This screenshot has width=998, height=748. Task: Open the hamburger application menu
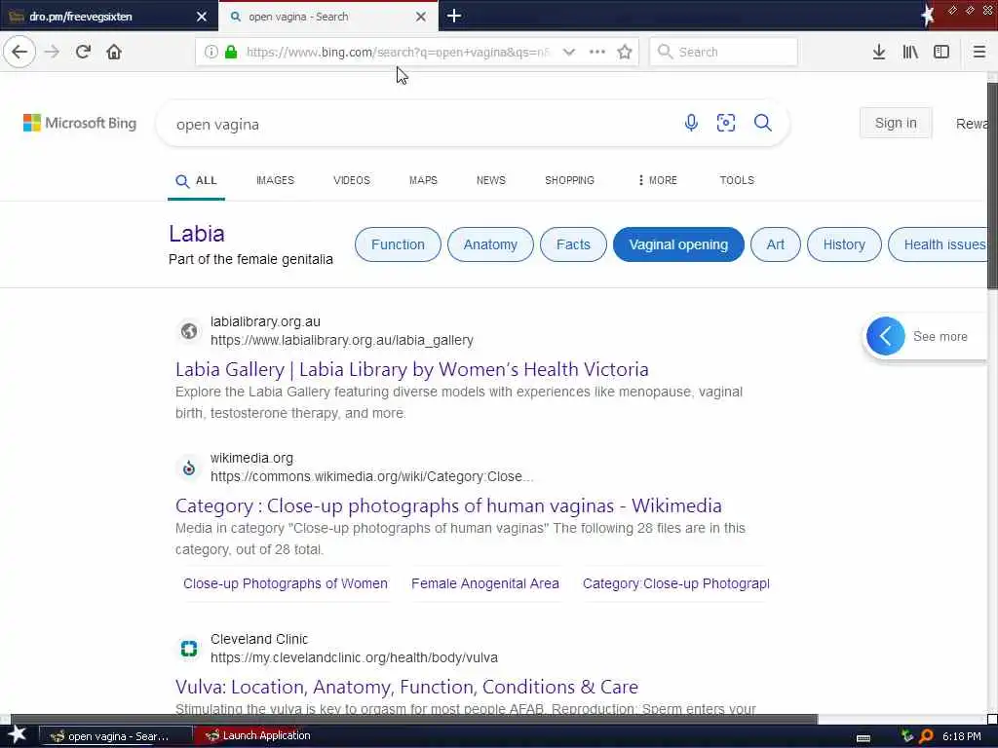click(x=979, y=52)
